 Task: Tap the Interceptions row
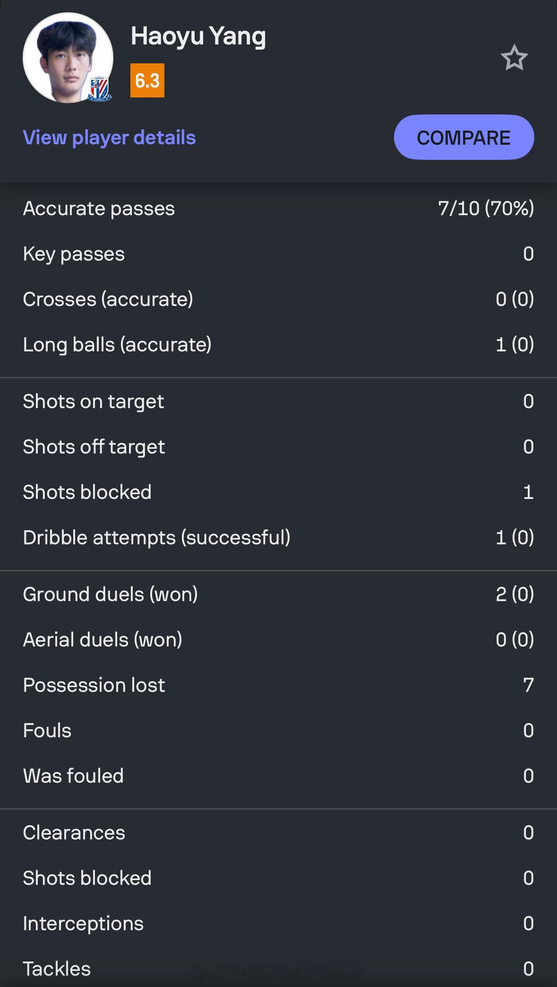click(278, 924)
